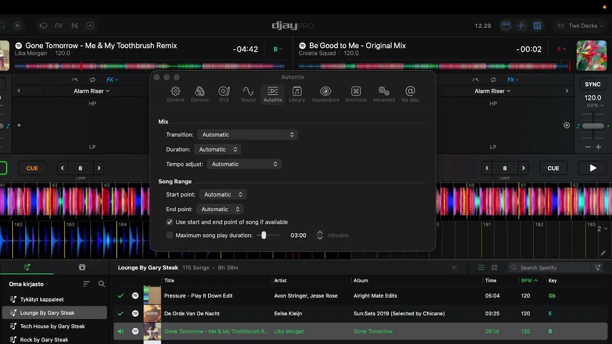Open left deck Alarm Riser effect selector
The height and width of the screenshot is (344, 612).
(x=91, y=91)
